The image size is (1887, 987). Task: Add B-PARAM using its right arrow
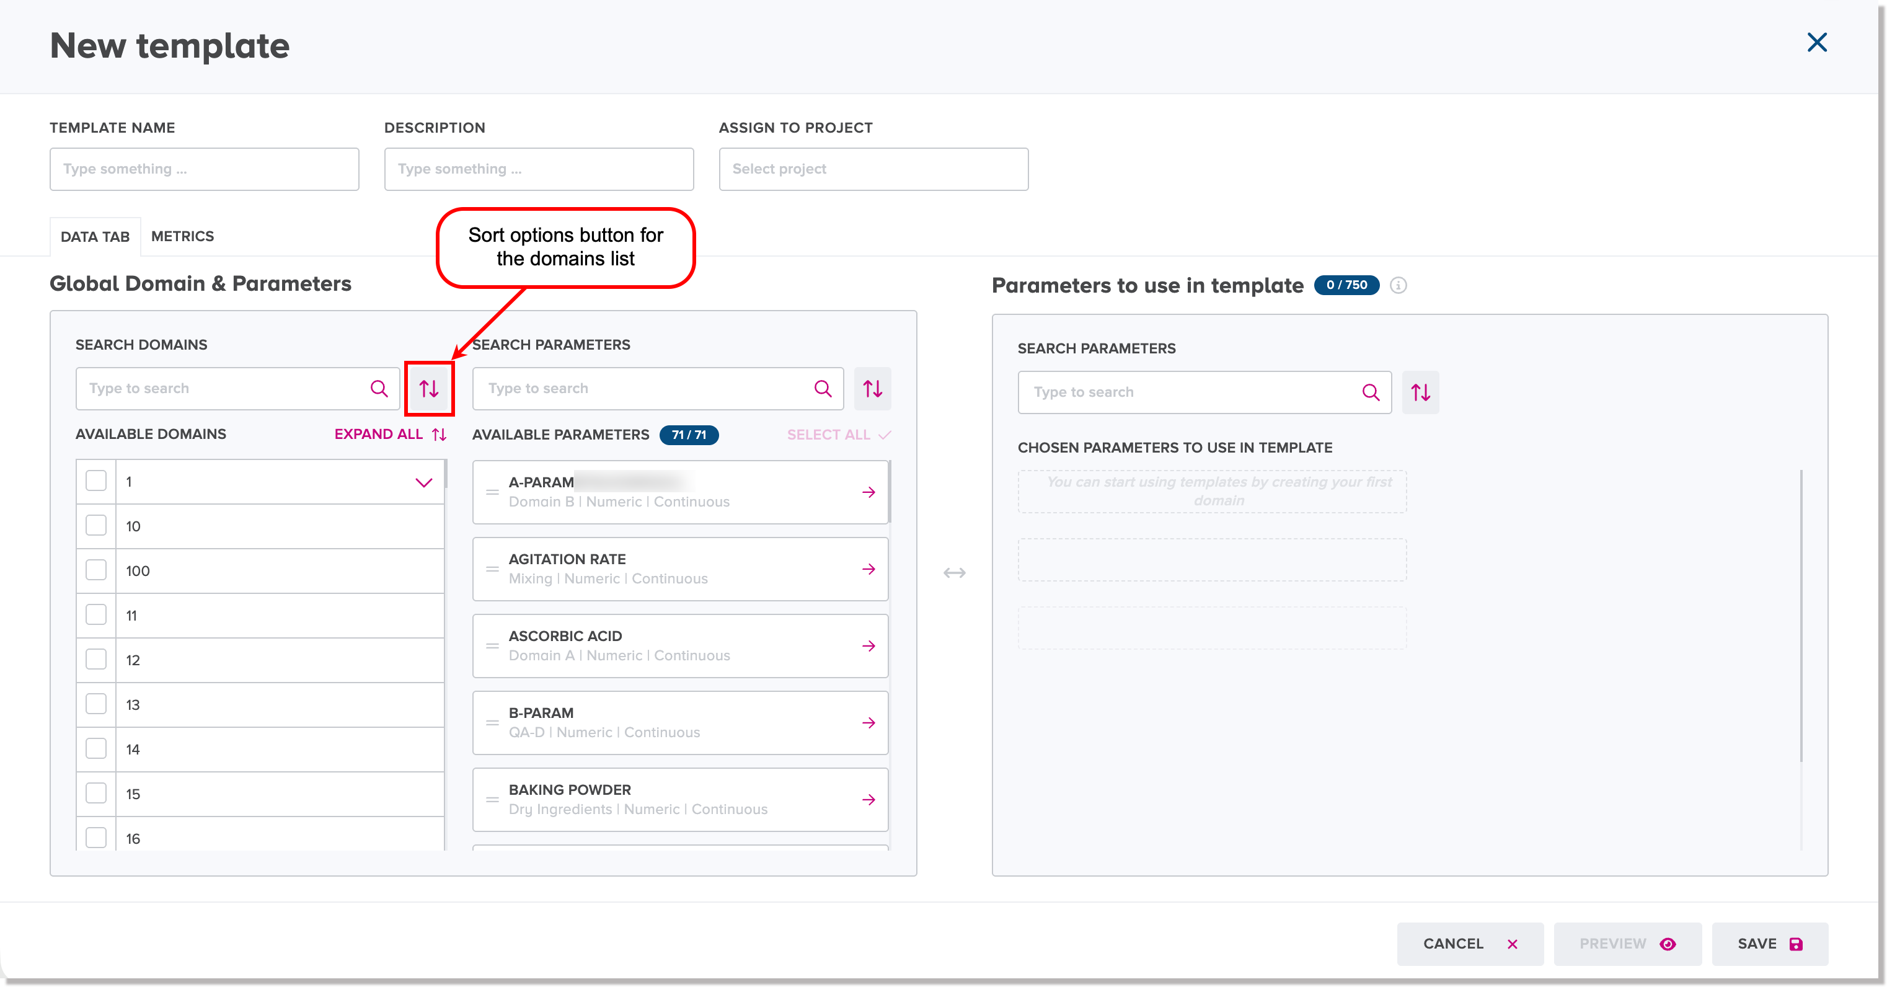point(868,722)
